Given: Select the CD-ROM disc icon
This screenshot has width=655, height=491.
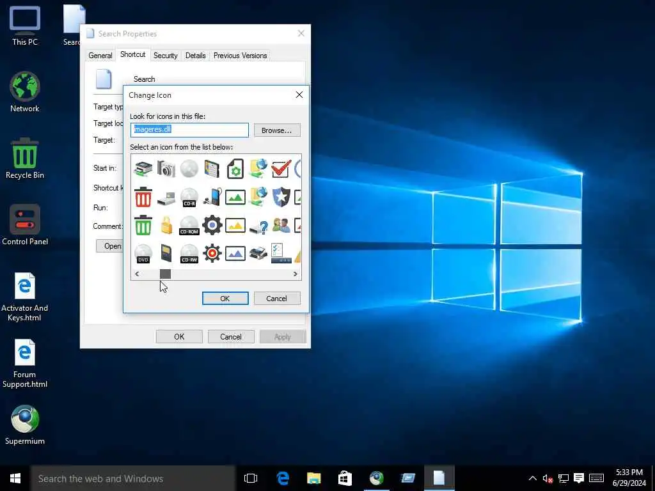Looking at the screenshot, I should [189, 226].
